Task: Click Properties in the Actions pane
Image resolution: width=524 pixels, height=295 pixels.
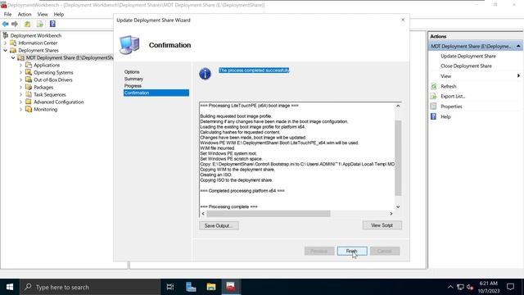Action: (x=451, y=107)
